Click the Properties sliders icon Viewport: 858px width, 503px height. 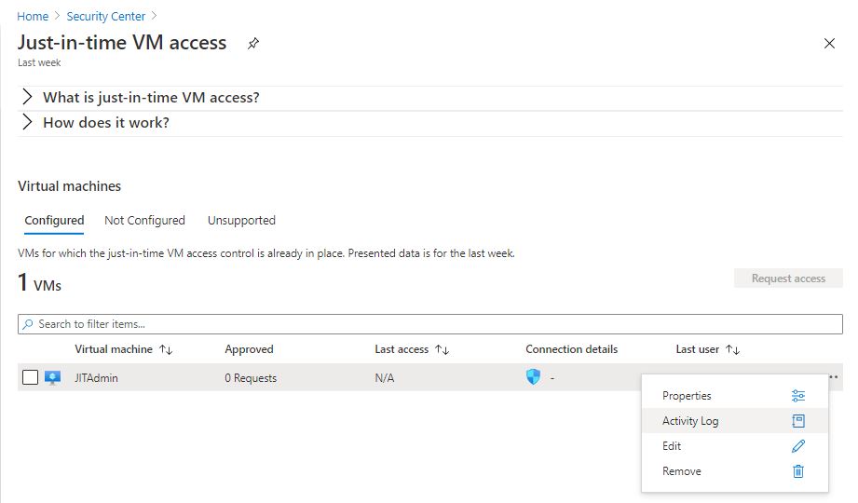click(x=797, y=396)
